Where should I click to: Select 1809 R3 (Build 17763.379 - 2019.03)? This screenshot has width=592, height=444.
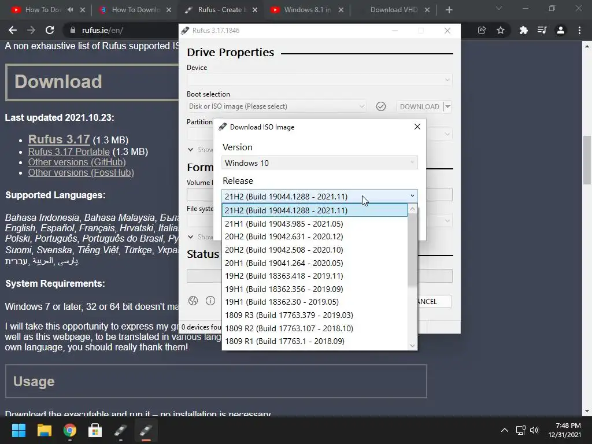point(314,315)
